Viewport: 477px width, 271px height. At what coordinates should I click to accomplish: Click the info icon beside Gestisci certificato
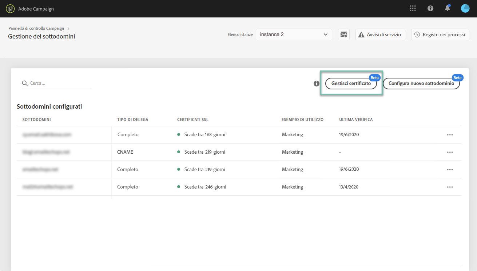tap(317, 84)
